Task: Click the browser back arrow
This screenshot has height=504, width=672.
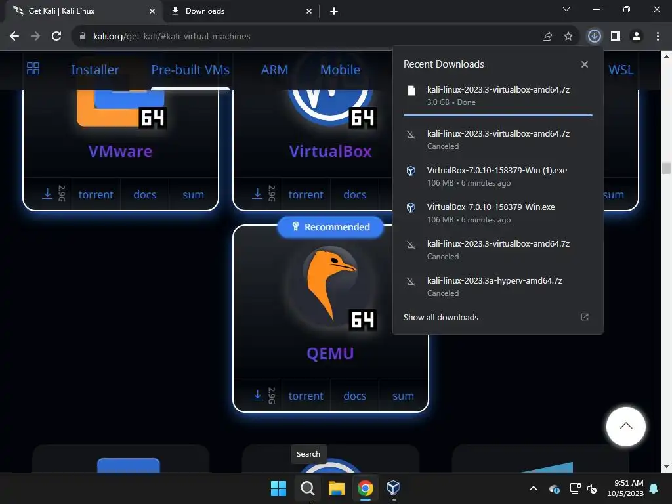Action: (14, 37)
